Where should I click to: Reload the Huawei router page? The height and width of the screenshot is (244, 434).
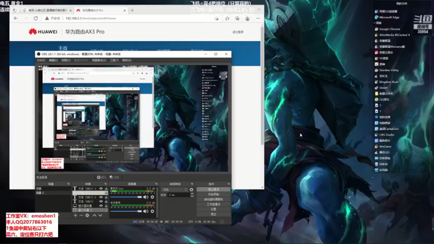click(36, 18)
